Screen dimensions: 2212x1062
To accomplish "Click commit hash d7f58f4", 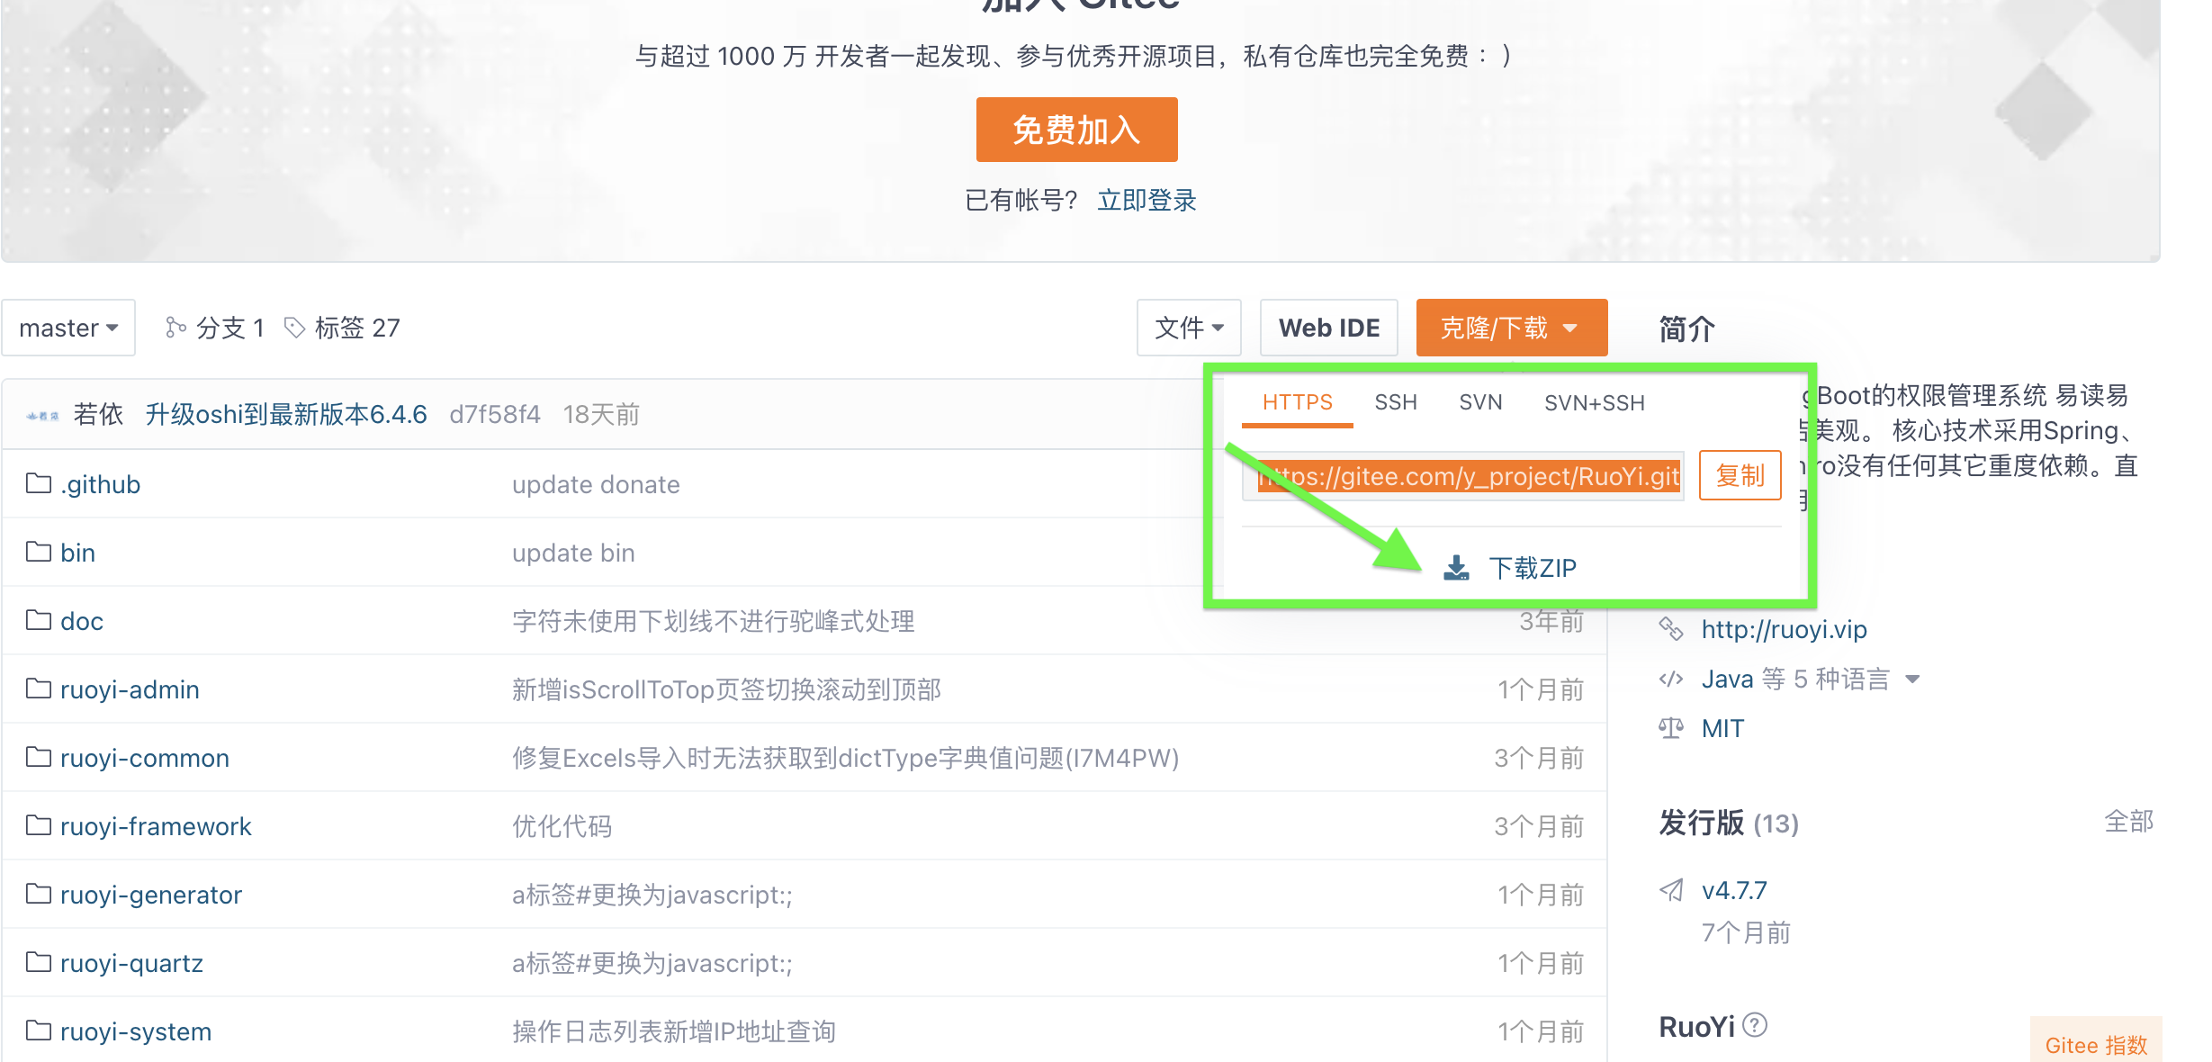I will tap(495, 414).
